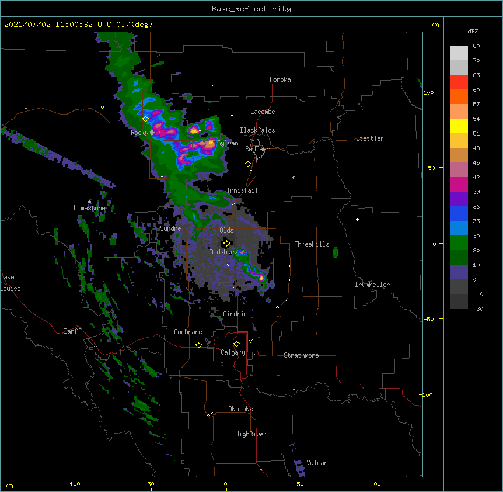Click the Sundre town label

coord(170,228)
